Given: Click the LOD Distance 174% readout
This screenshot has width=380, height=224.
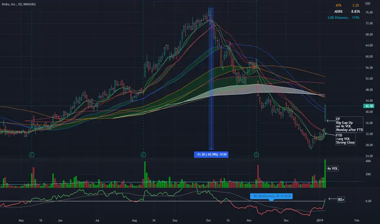Looking at the screenshot, I should [x=343, y=18].
